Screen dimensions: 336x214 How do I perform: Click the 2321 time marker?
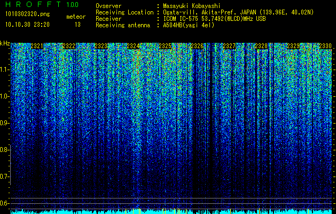click(x=37, y=46)
